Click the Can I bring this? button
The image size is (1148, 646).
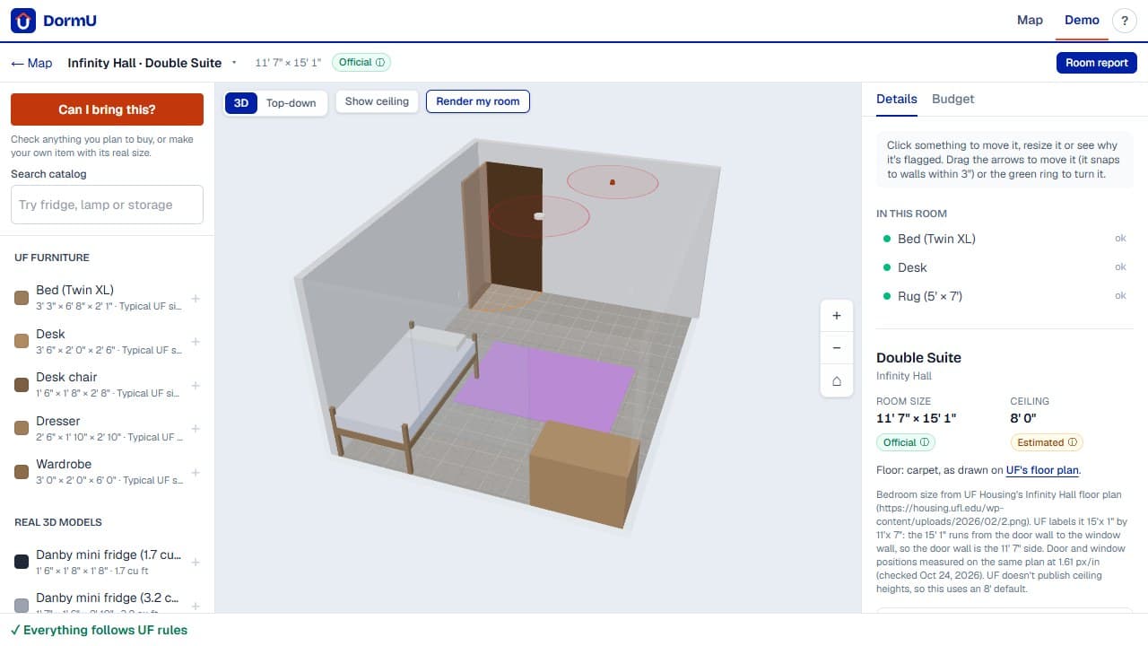107,109
